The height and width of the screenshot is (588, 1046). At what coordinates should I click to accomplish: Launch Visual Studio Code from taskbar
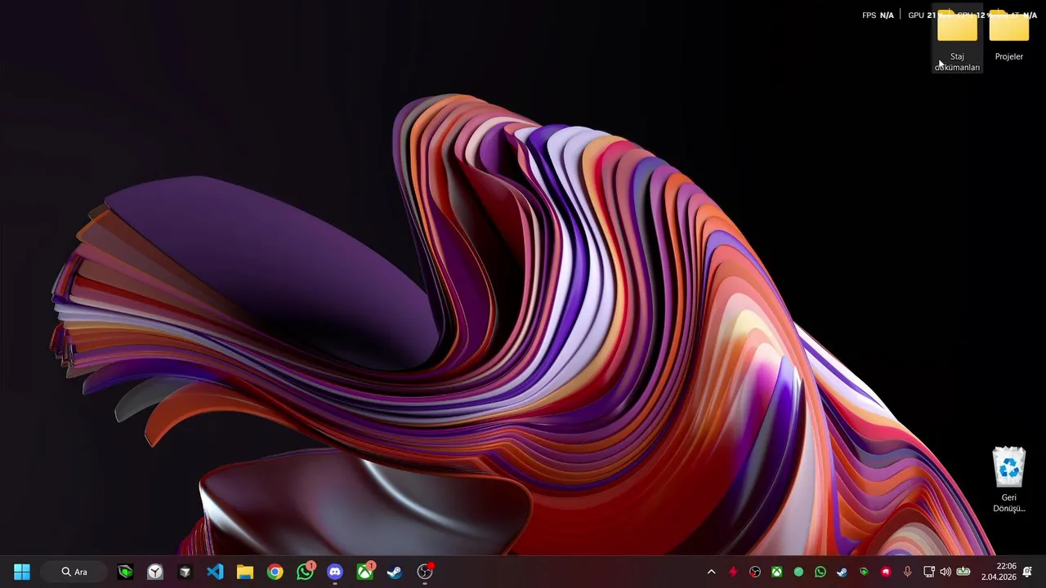pos(215,572)
